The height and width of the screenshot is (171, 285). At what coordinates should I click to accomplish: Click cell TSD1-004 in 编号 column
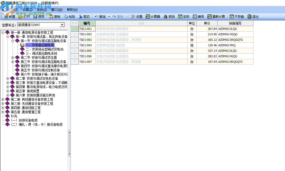(x=87, y=45)
